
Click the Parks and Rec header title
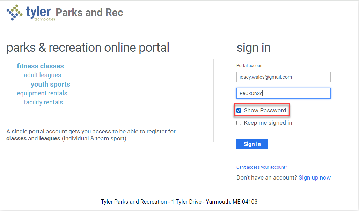pos(89,13)
